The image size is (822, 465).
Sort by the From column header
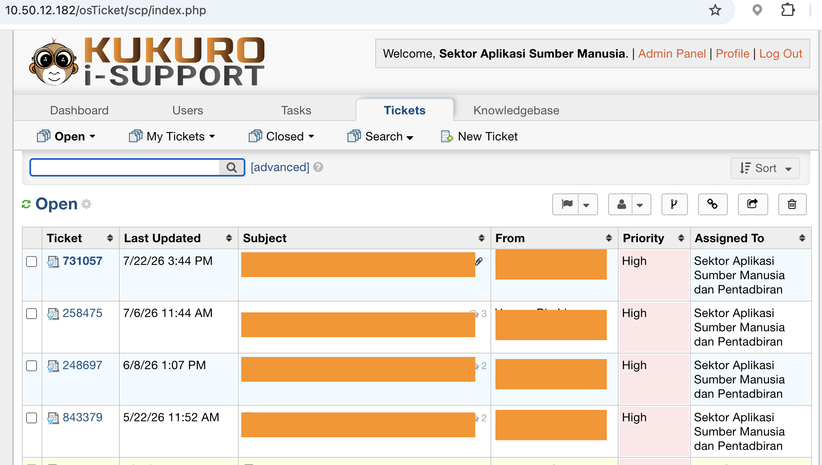click(x=554, y=238)
